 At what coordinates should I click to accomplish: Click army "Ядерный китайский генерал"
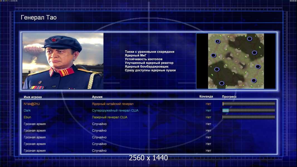coord(113,104)
